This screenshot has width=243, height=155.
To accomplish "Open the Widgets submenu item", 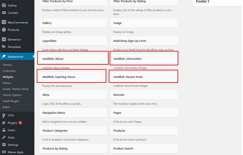I will coord(8,77).
